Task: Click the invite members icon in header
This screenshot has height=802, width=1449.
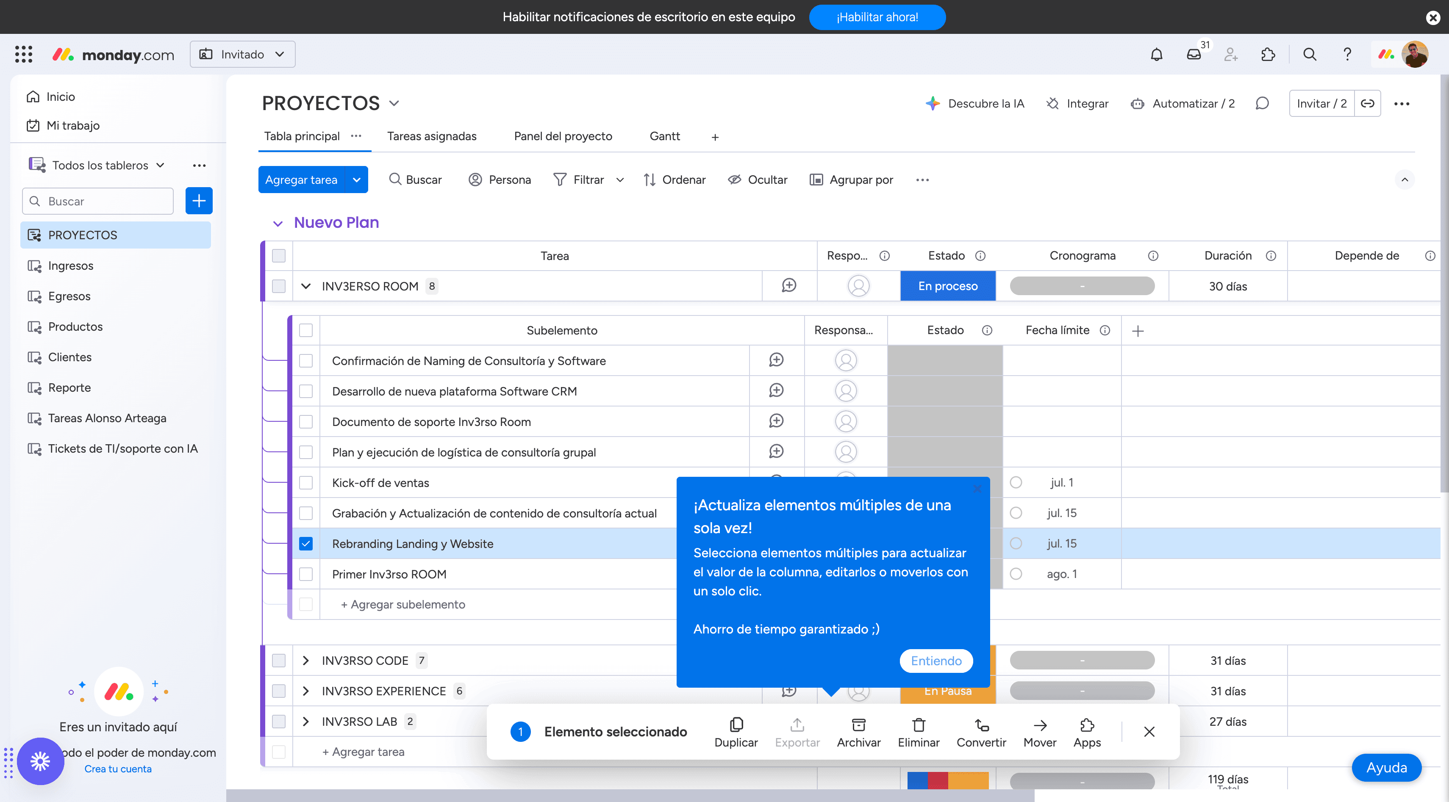Action: [x=1231, y=55]
